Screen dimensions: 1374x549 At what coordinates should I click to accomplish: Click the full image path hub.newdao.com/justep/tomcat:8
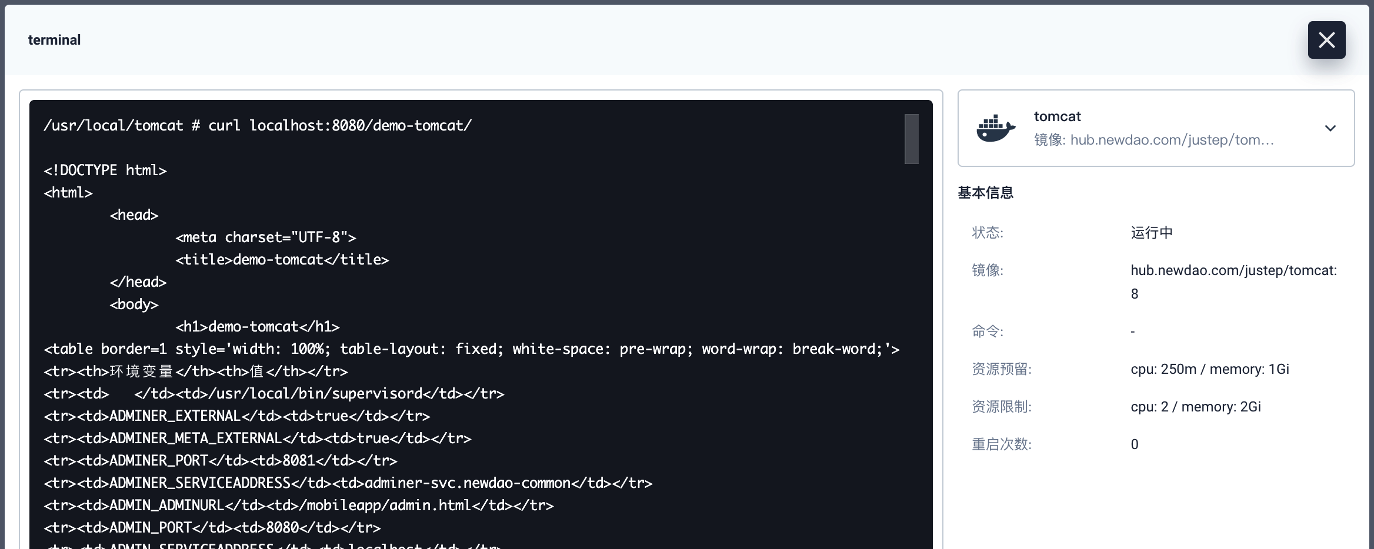click(1233, 282)
